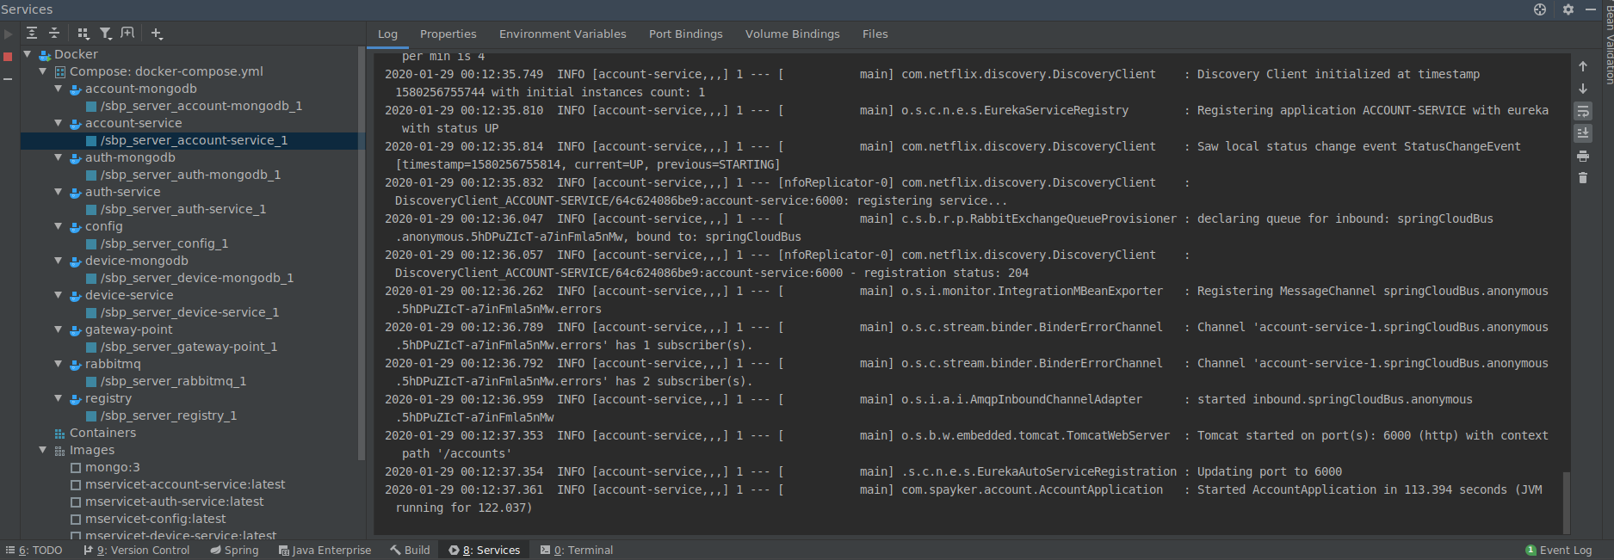Switch to the Environment Variables tab
This screenshot has width=1614, height=560.
(x=562, y=34)
